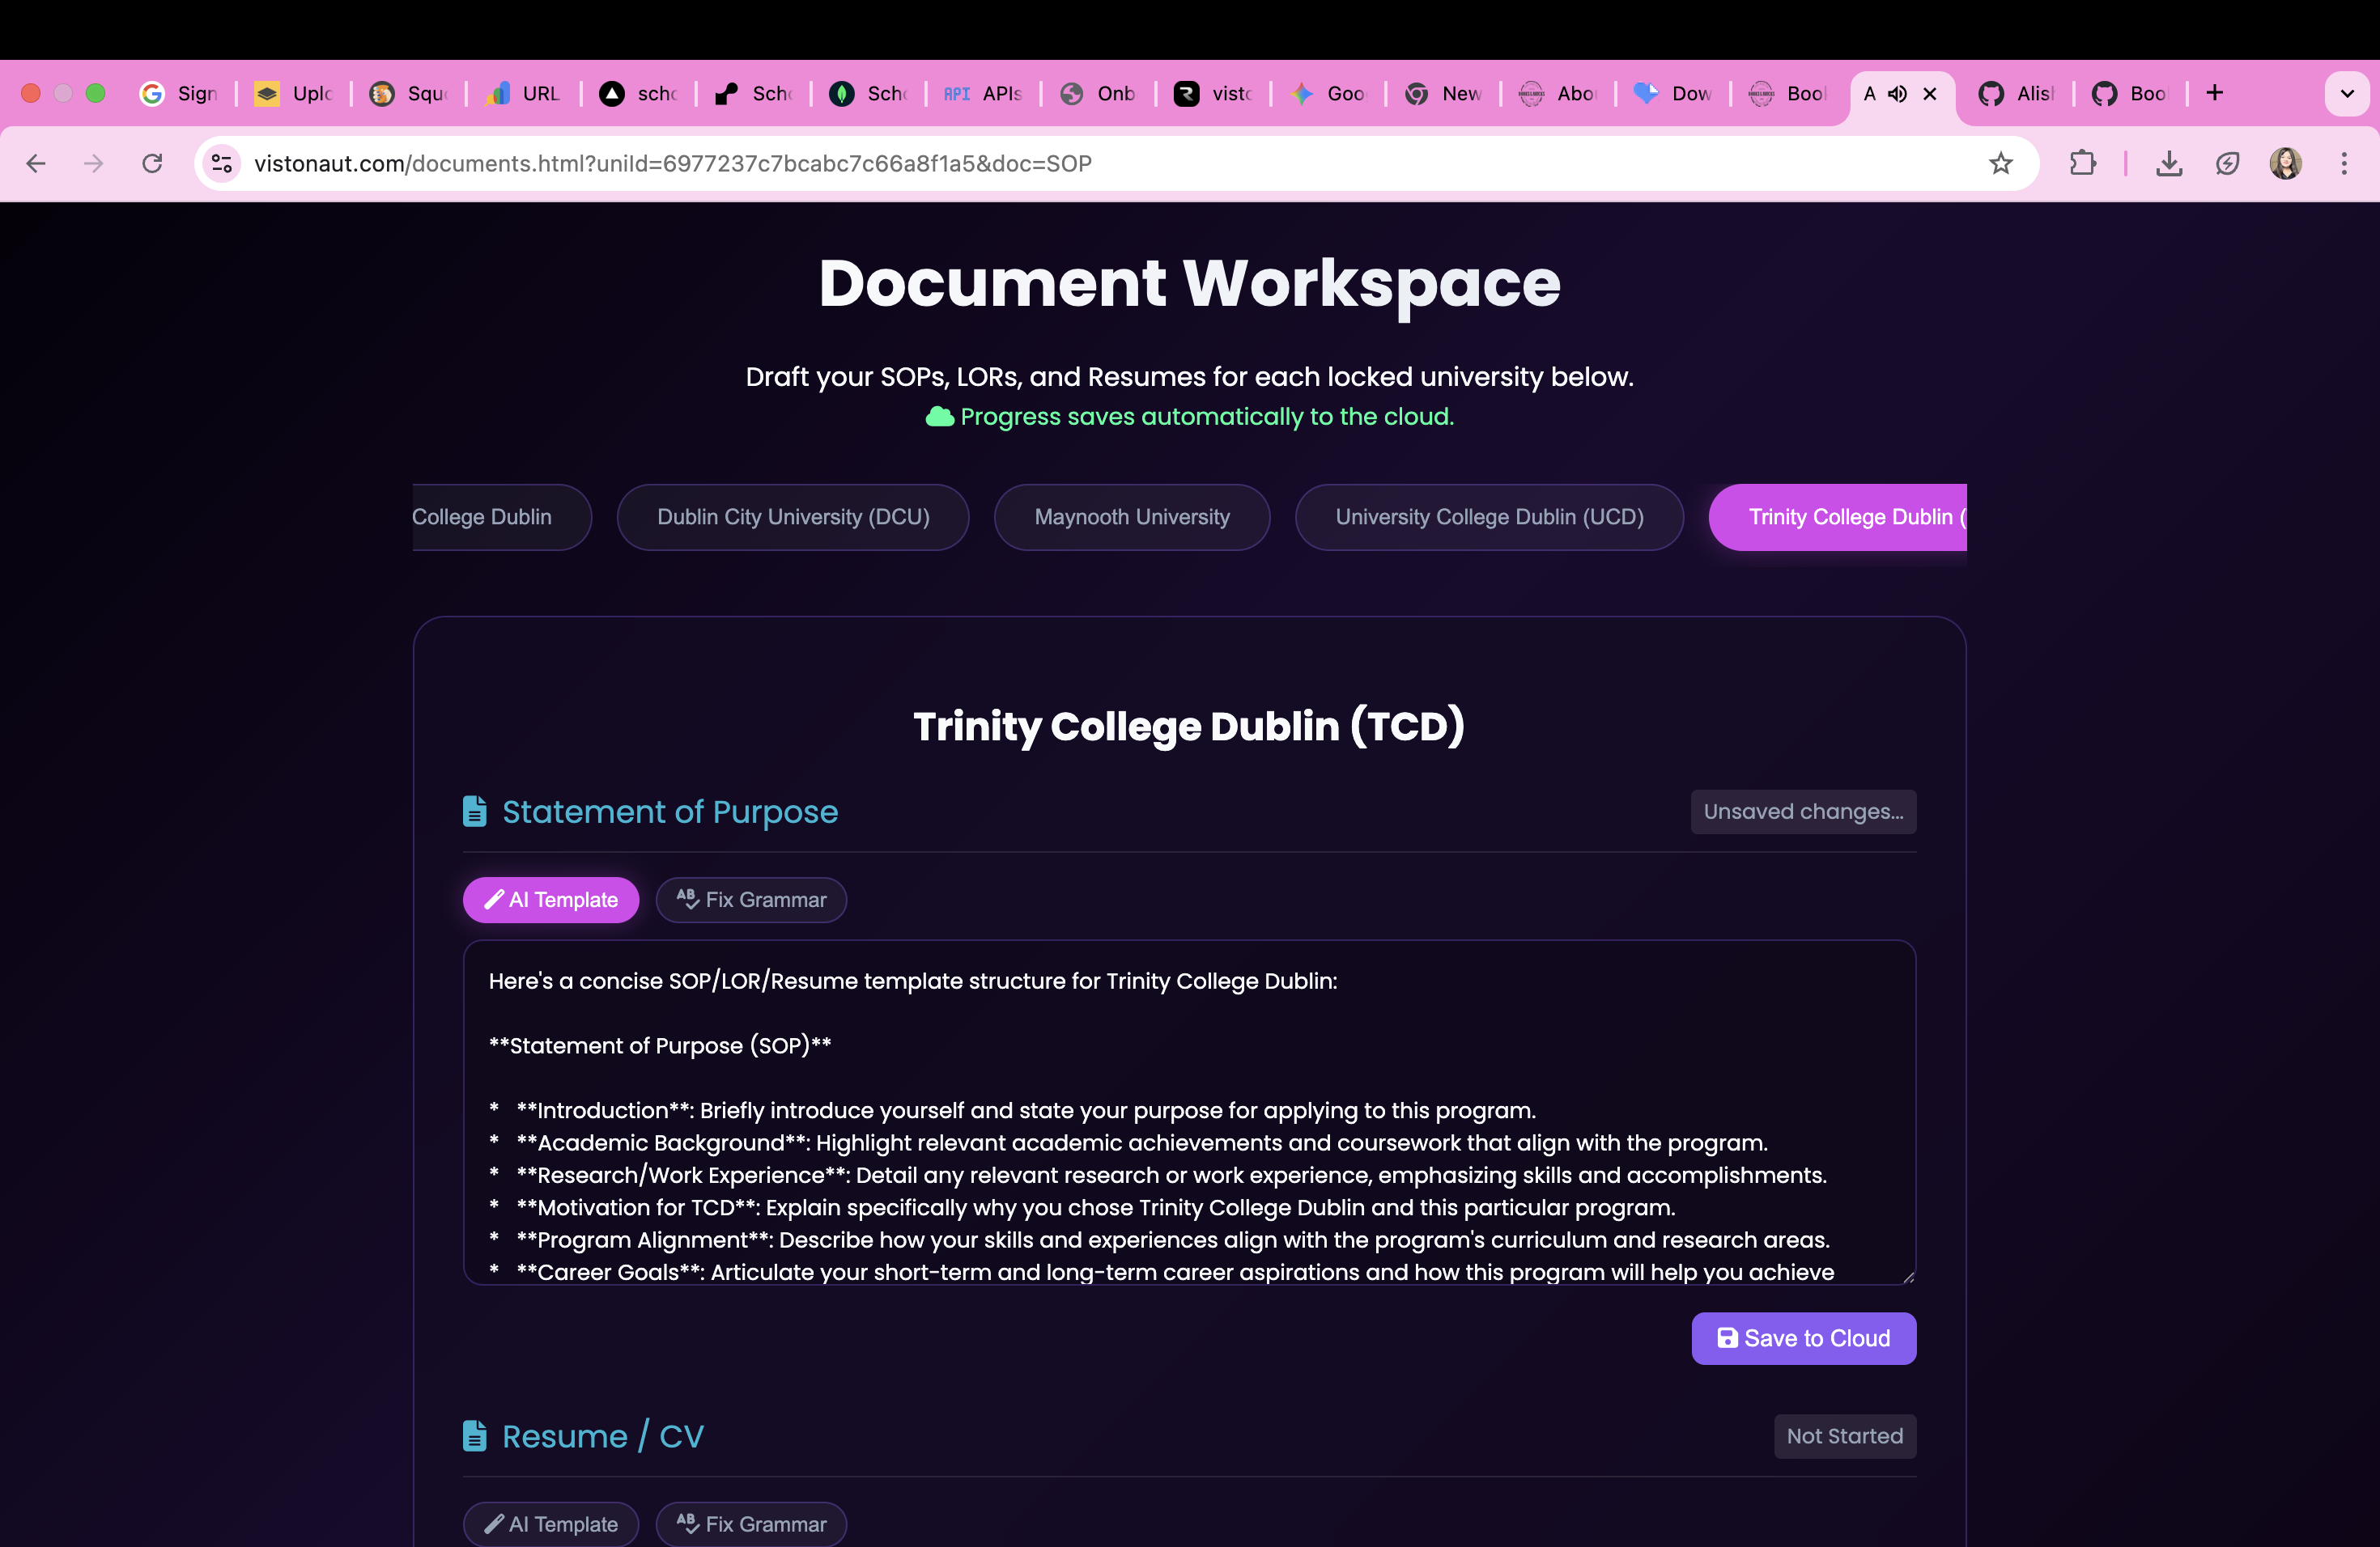
Task: Open the Chrome profile avatar
Action: [x=2286, y=163]
